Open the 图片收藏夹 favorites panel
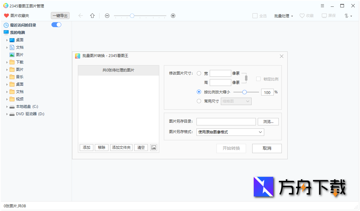 point(18,15)
